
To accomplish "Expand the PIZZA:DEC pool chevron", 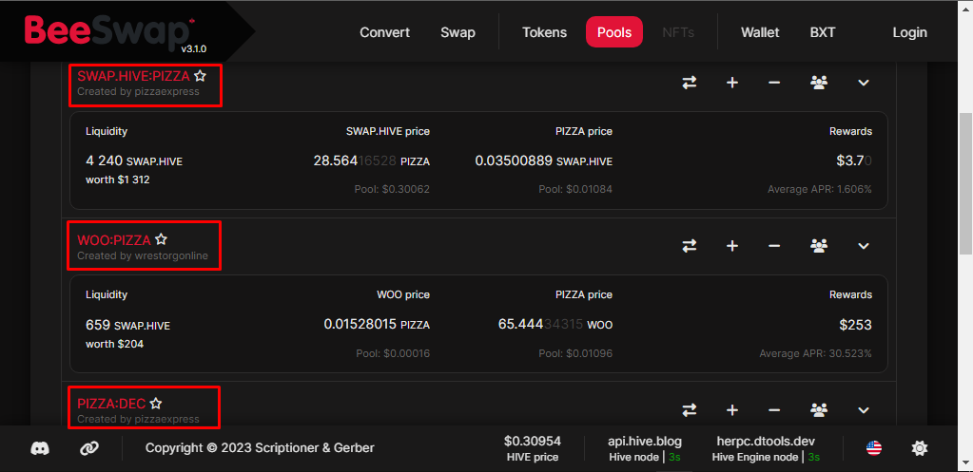I will (864, 410).
